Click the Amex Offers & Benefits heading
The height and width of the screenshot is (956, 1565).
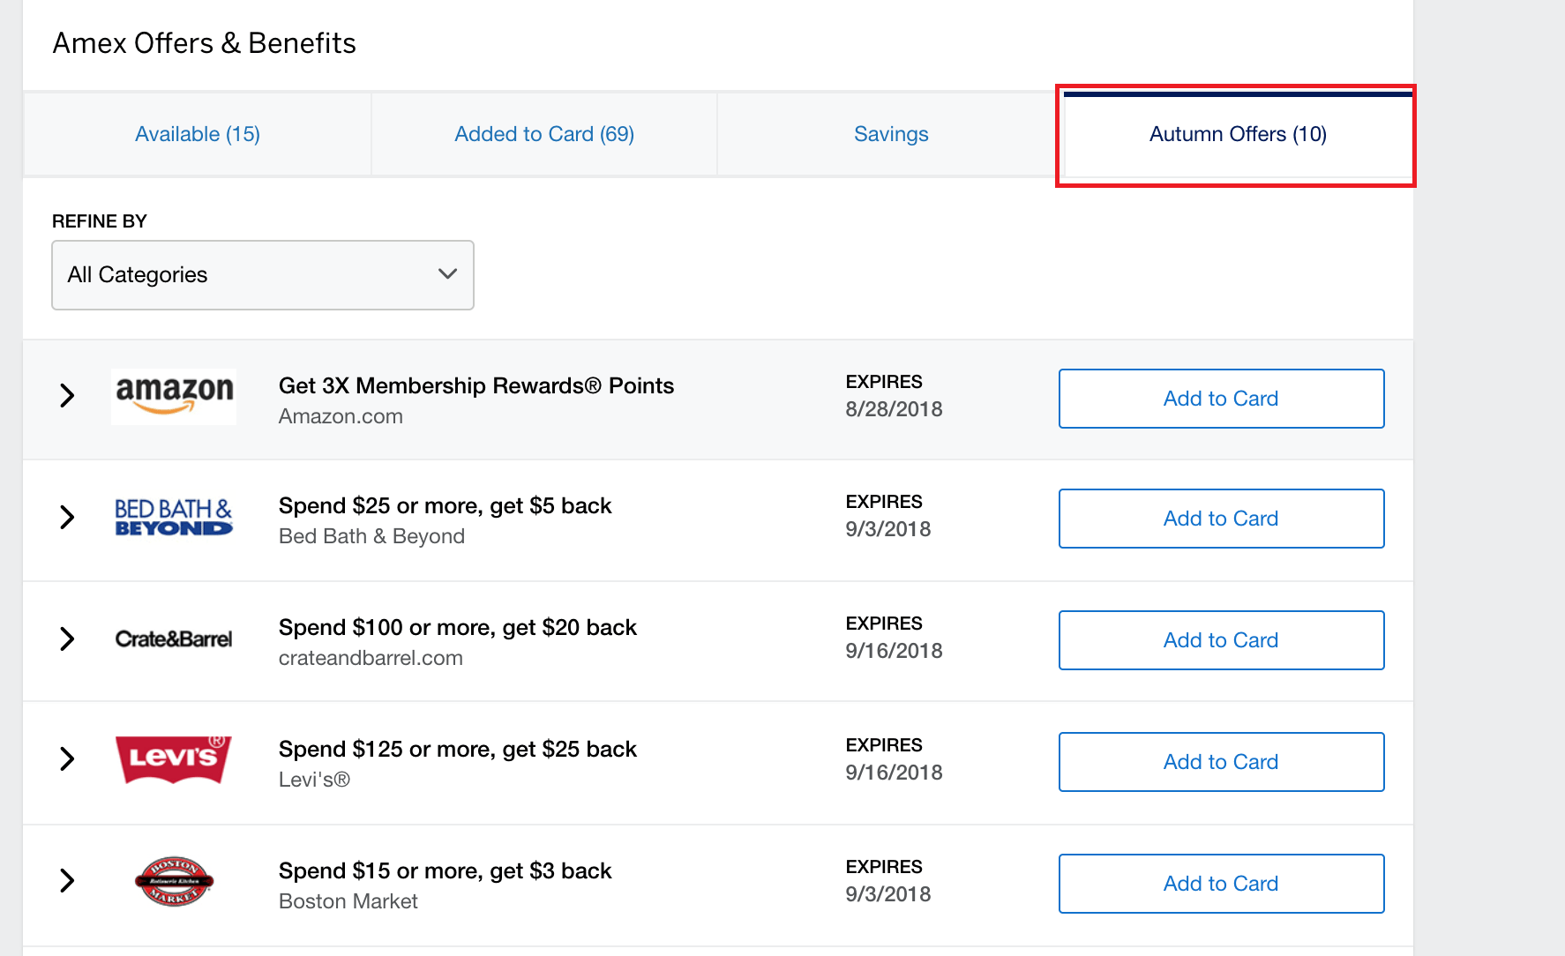[205, 43]
